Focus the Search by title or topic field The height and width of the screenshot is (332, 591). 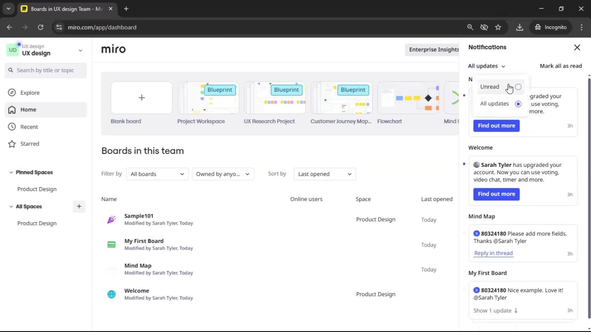click(46, 70)
